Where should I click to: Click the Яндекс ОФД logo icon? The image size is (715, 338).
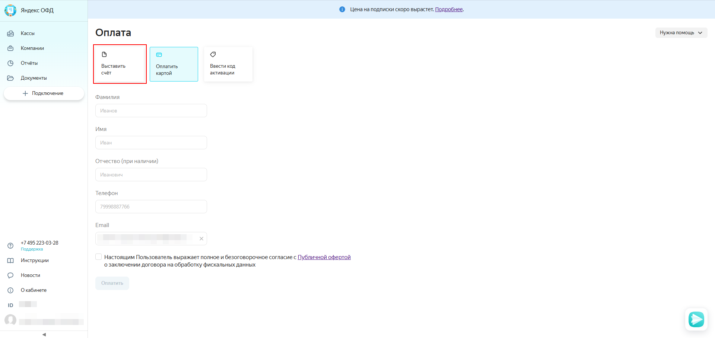tap(10, 10)
